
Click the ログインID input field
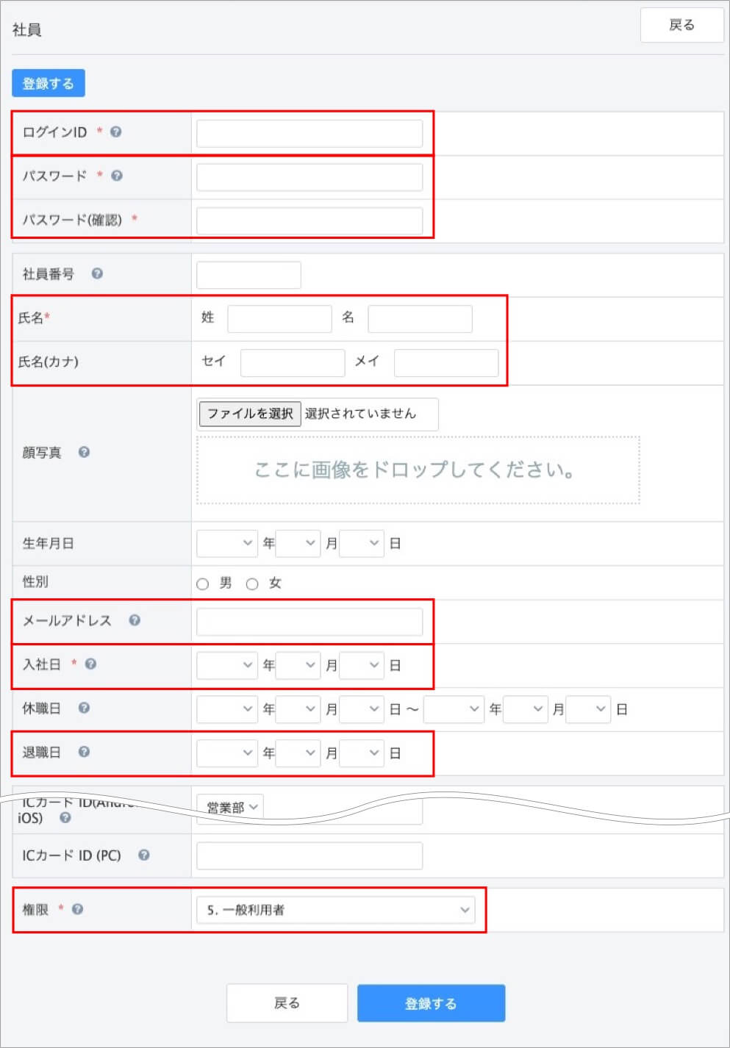click(x=309, y=134)
